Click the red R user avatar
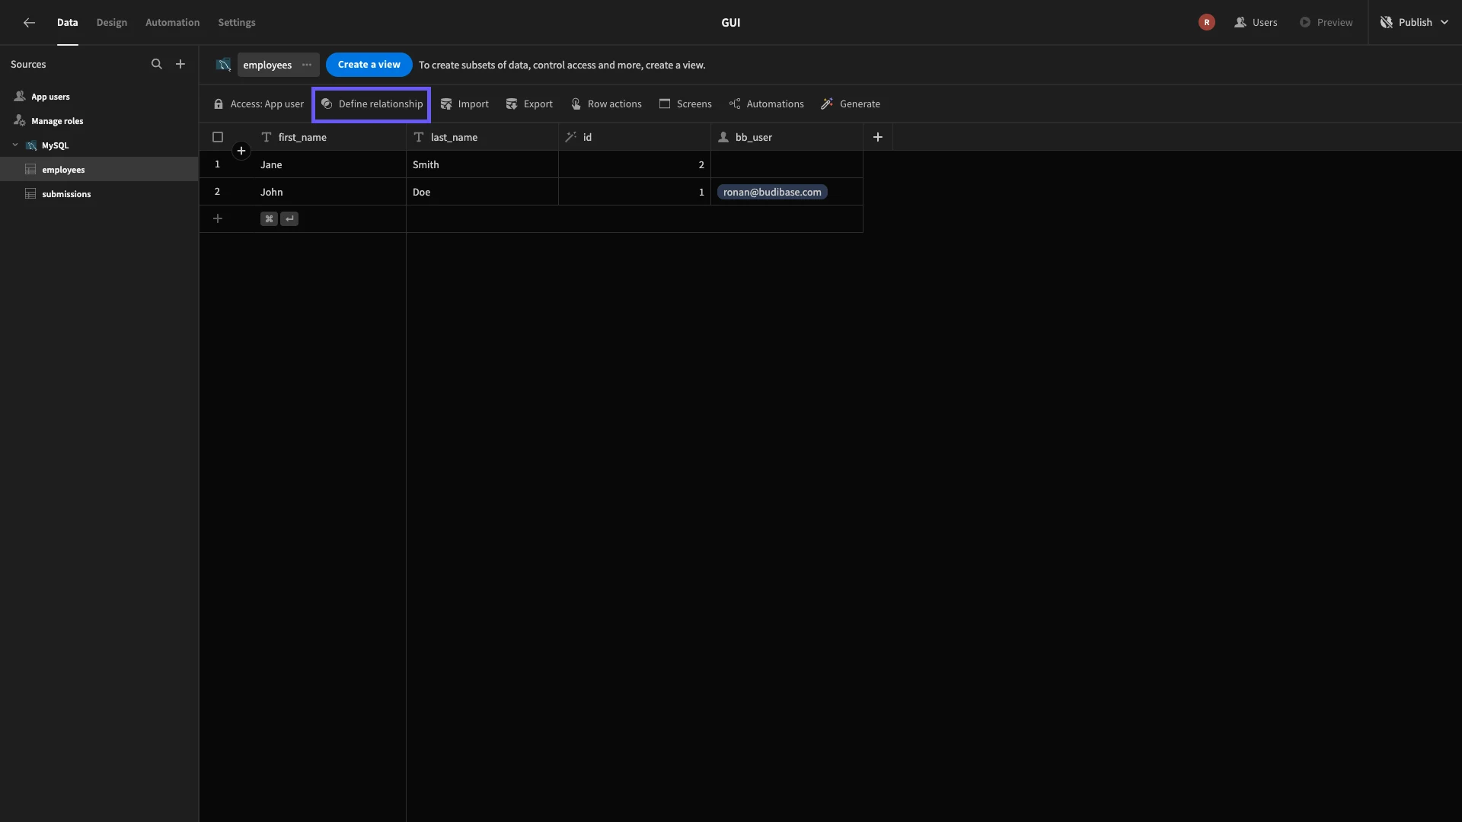 pos(1206,23)
